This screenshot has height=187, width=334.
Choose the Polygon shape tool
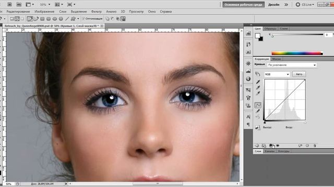tap(61, 19)
